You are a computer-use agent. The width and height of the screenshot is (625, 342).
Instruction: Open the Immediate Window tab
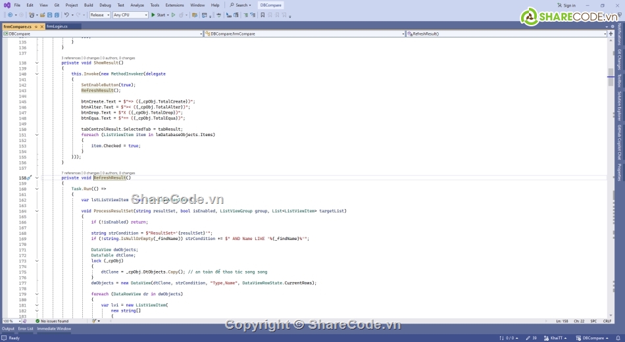(x=54, y=329)
